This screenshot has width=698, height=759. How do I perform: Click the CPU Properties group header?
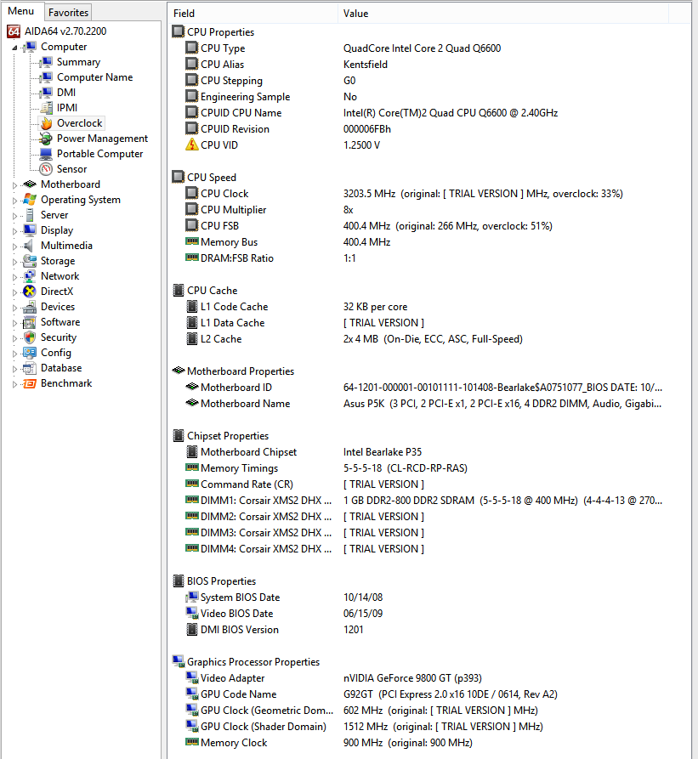tap(221, 32)
